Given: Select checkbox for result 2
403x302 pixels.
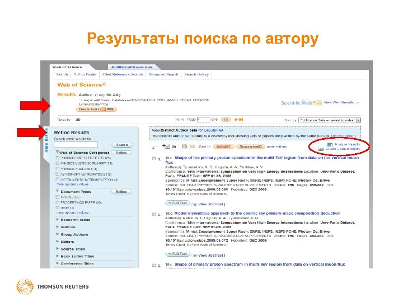Looking at the screenshot, I should [x=154, y=214].
